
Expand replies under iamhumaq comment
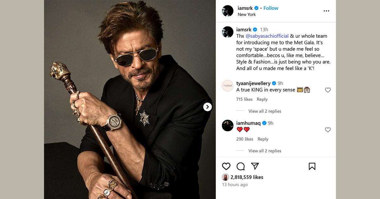[265, 151]
